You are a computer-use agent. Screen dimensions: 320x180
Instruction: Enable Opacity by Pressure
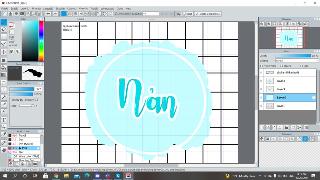click(x=37, y=100)
